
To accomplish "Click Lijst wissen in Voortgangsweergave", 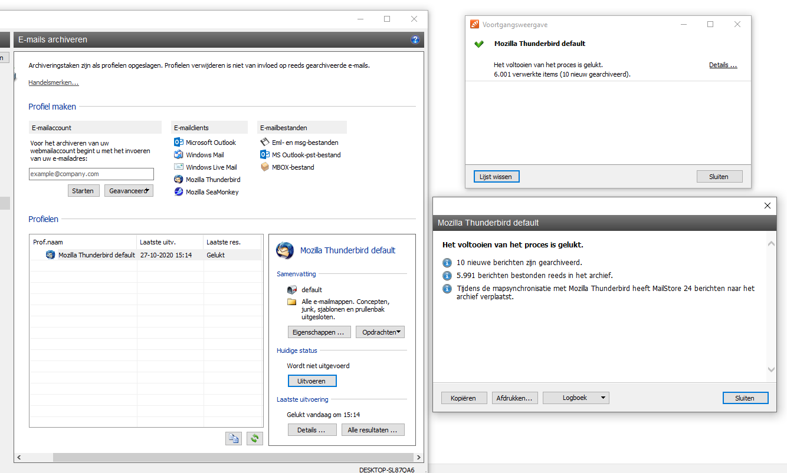I will click(x=497, y=177).
